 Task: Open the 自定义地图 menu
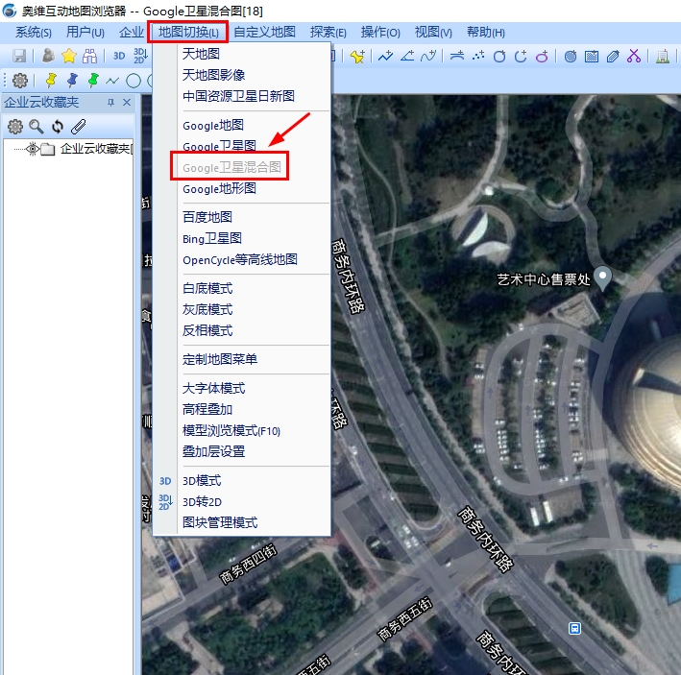pyautogui.click(x=264, y=32)
